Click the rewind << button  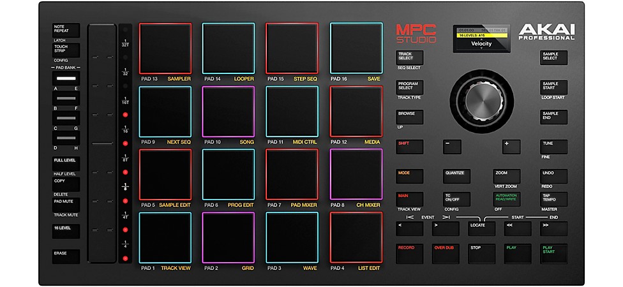pyautogui.click(x=518, y=229)
